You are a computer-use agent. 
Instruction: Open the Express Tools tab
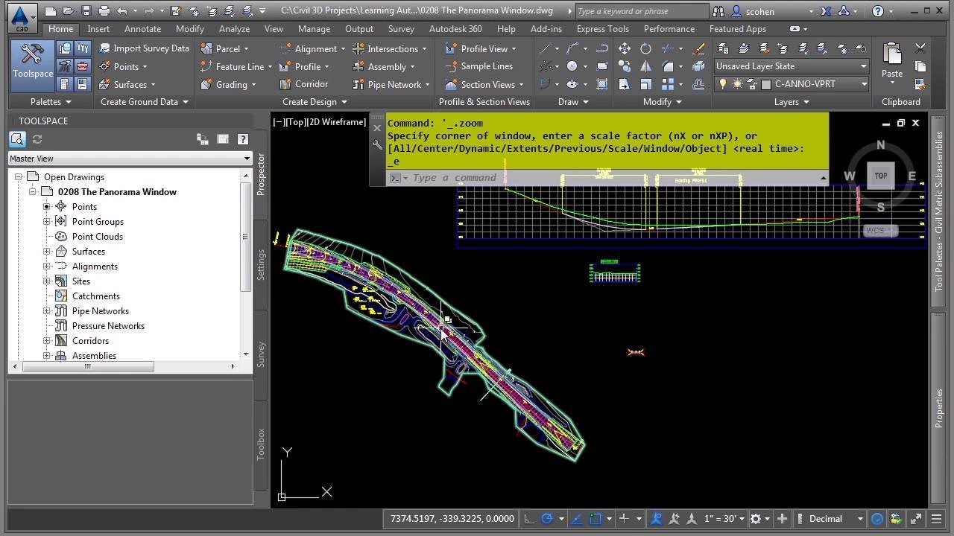click(x=602, y=28)
